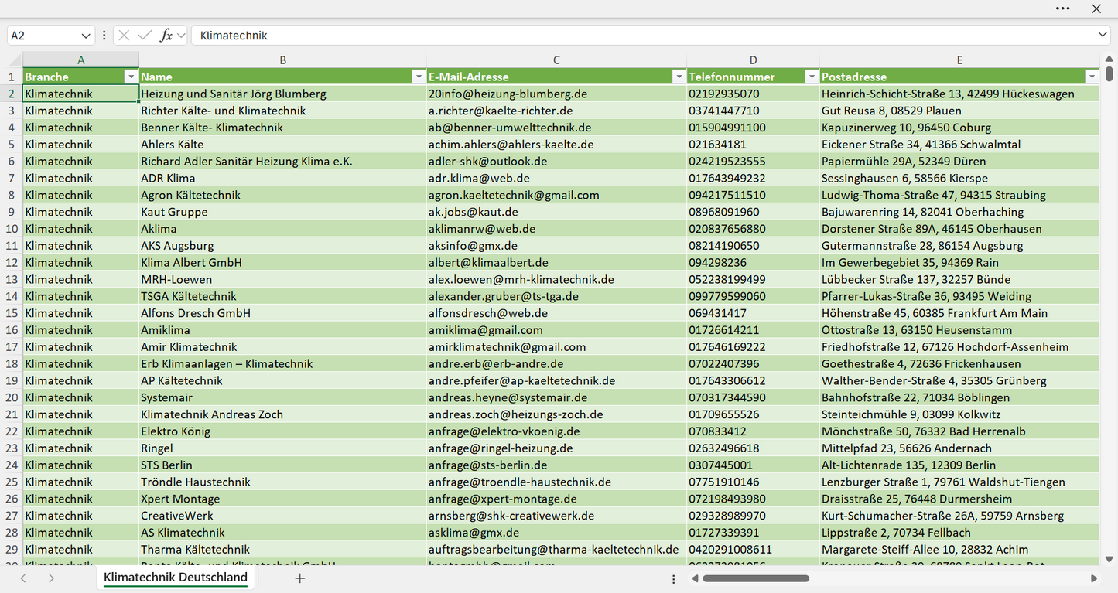Select cell aklimanrw@web.de
Viewport: 1118px width, 593px height.
click(x=556, y=229)
